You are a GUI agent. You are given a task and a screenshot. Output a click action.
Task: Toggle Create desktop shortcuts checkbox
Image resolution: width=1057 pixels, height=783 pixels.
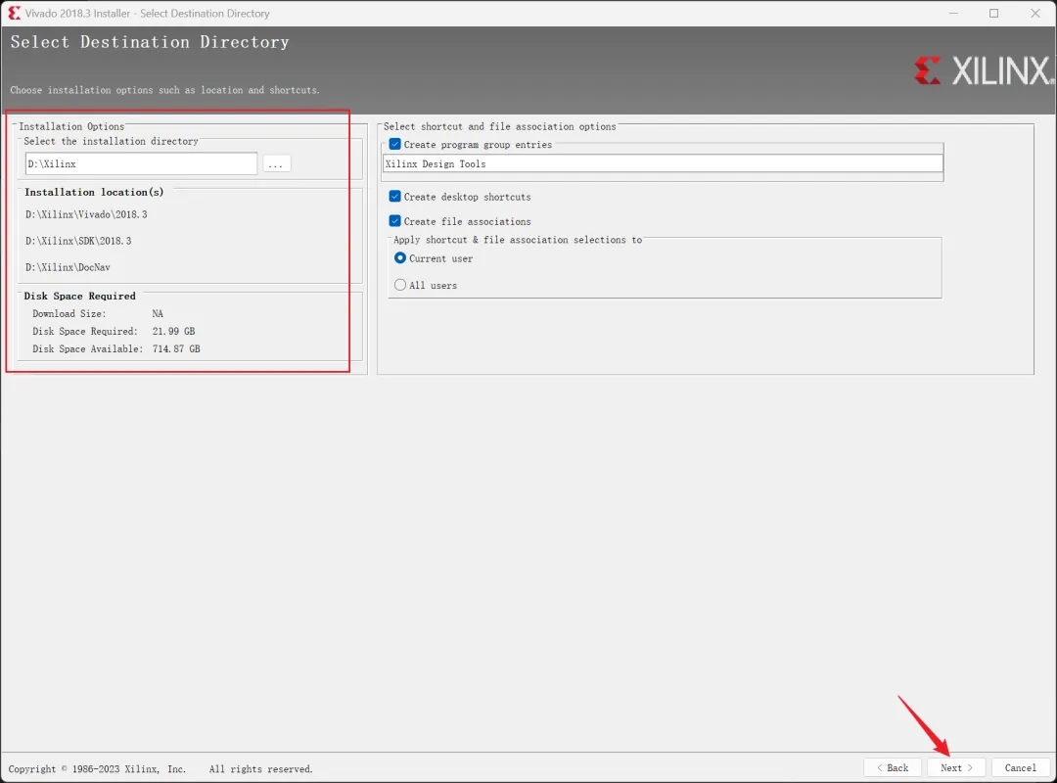pyautogui.click(x=395, y=197)
